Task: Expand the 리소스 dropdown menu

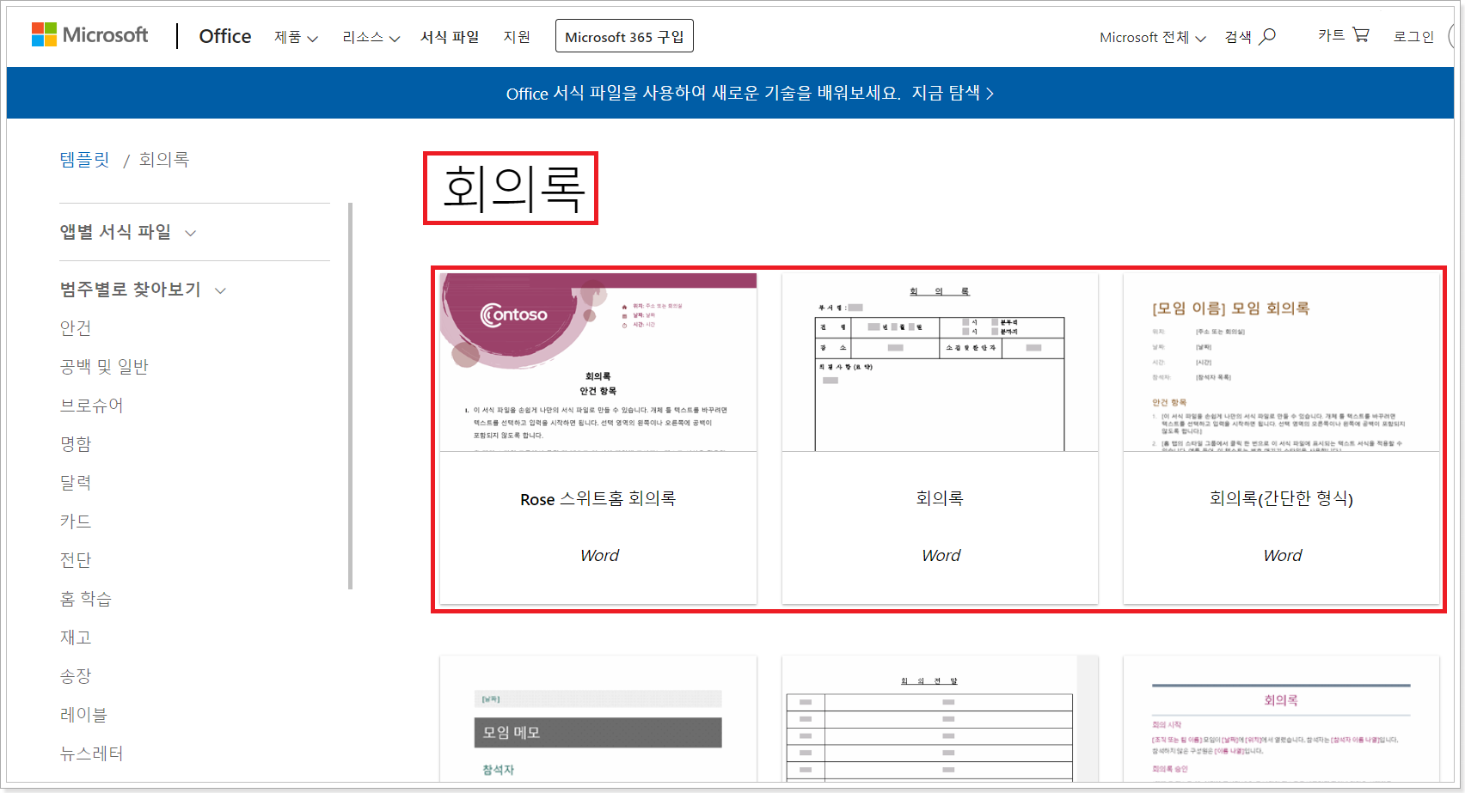Action: click(x=370, y=38)
